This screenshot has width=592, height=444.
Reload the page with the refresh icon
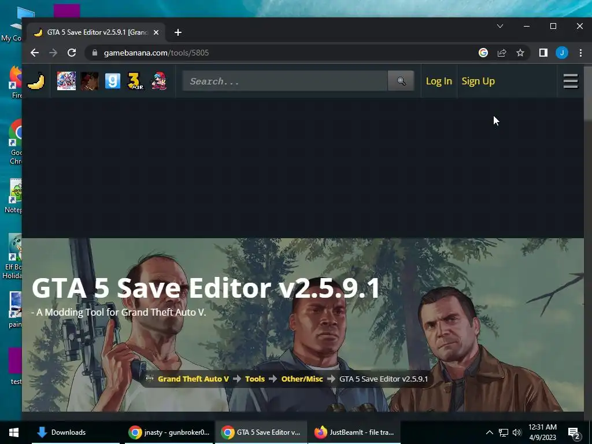[72, 53]
